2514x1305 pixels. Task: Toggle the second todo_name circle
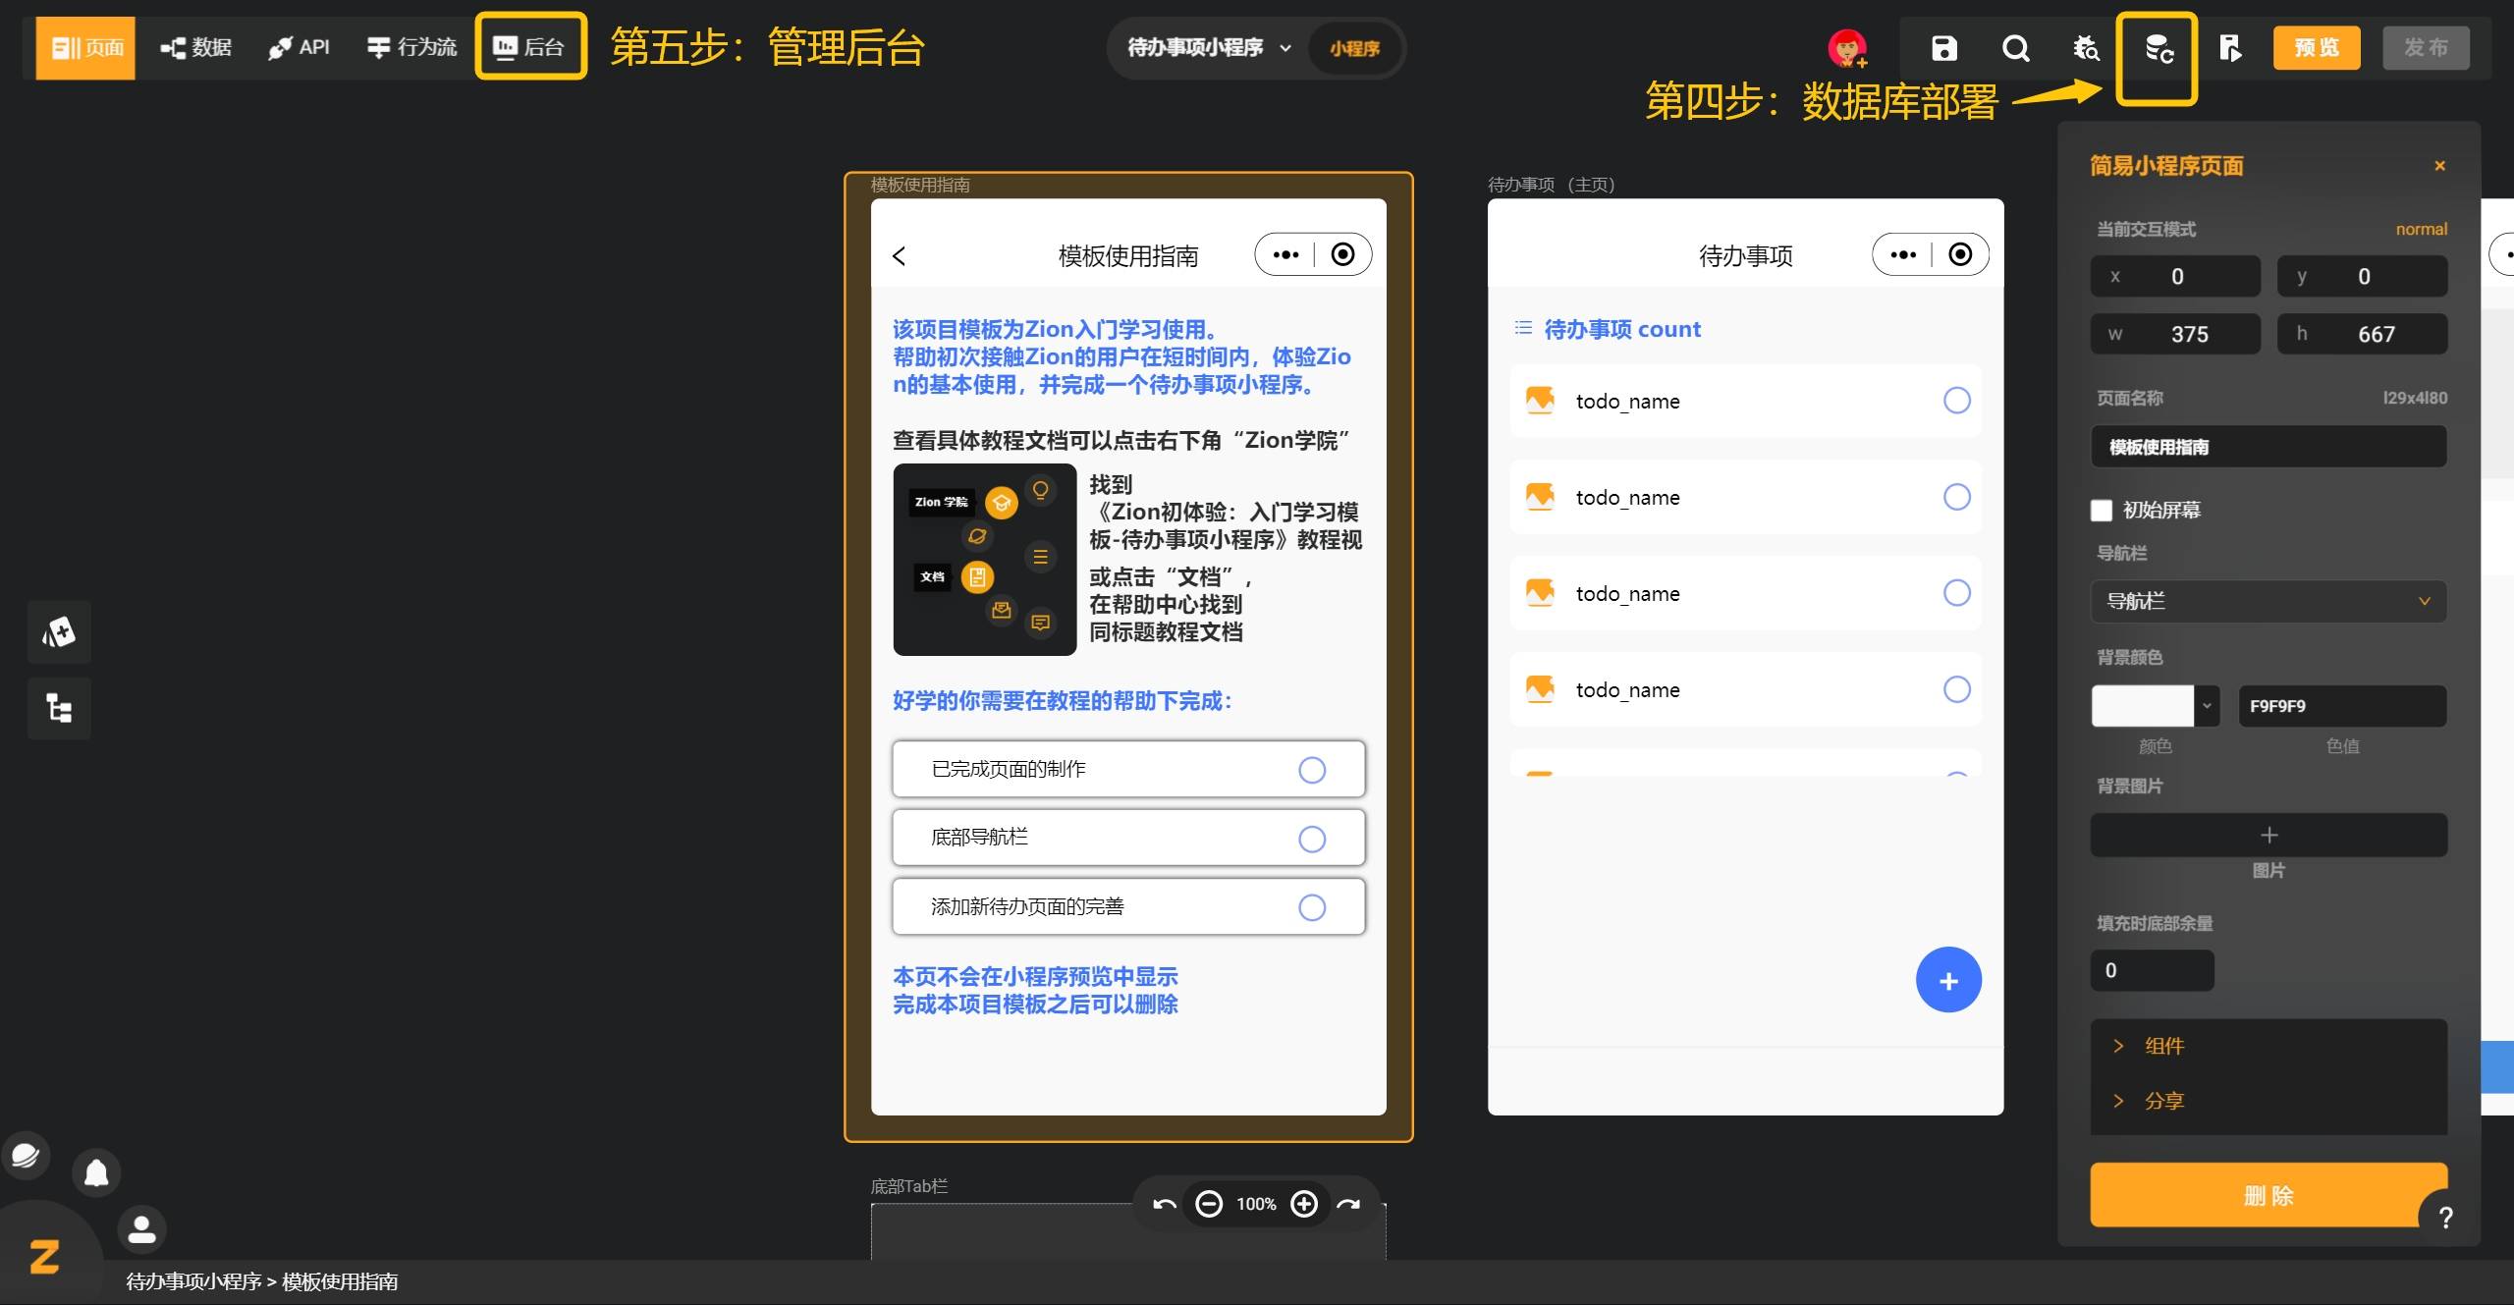(1957, 497)
